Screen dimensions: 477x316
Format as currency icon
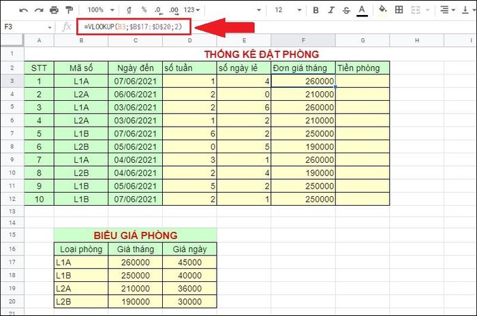129,10
